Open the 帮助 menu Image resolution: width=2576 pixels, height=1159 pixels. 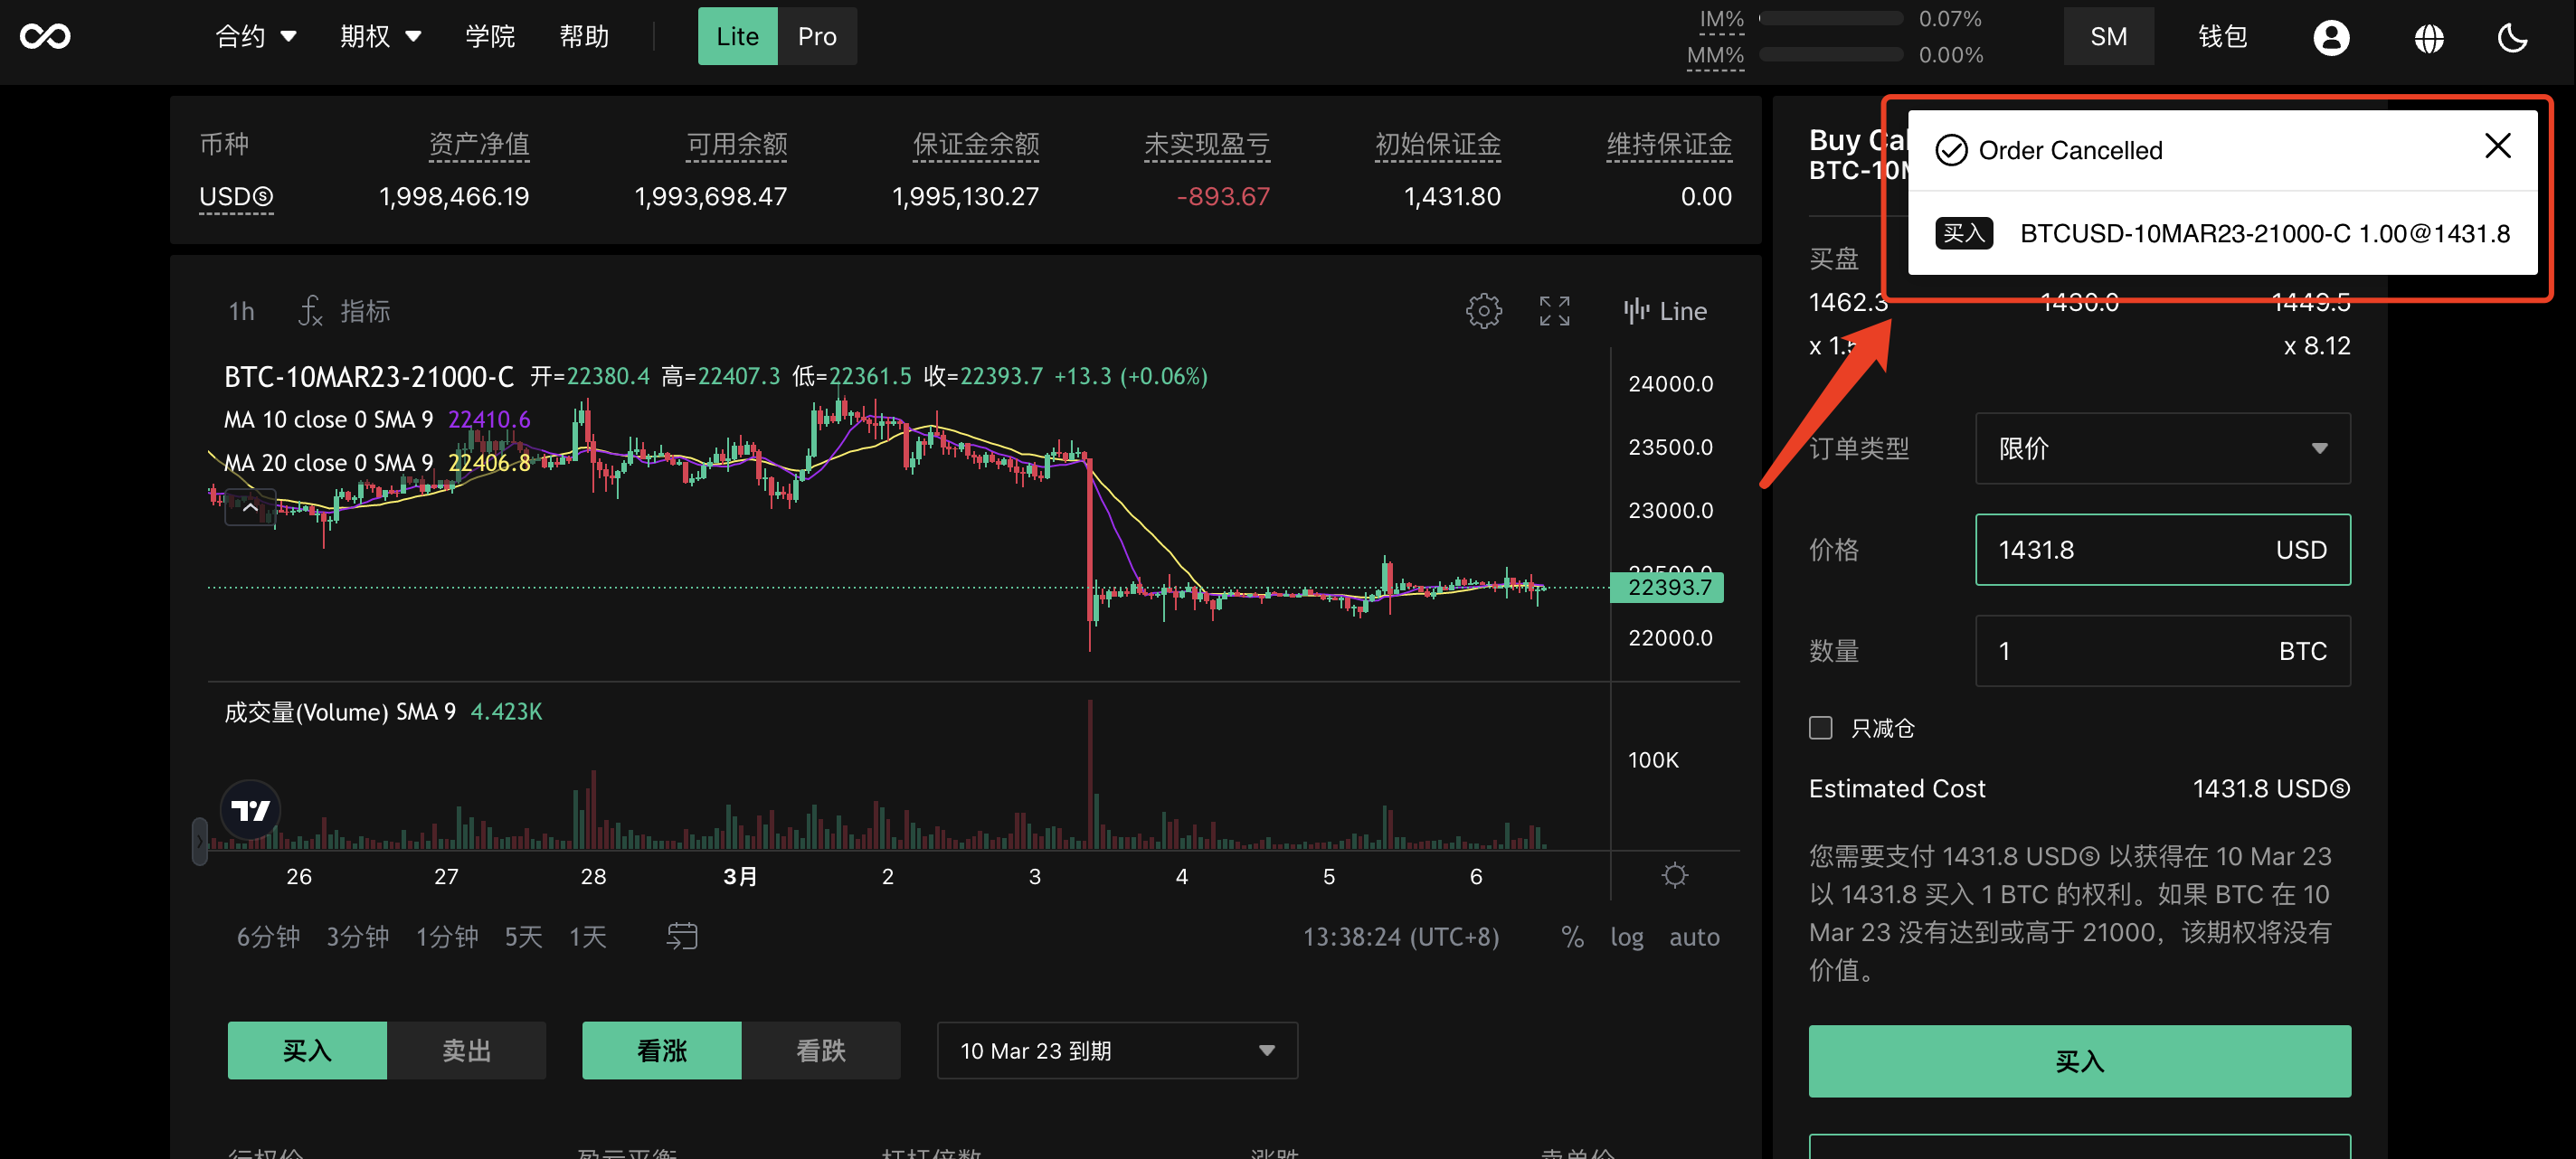[x=584, y=37]
